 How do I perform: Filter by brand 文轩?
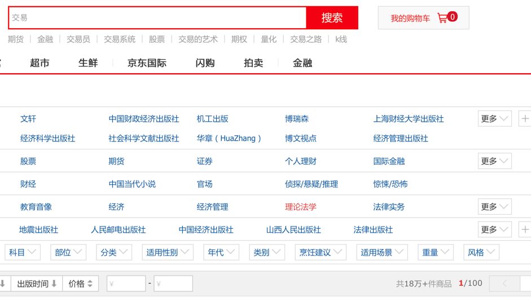28,119
